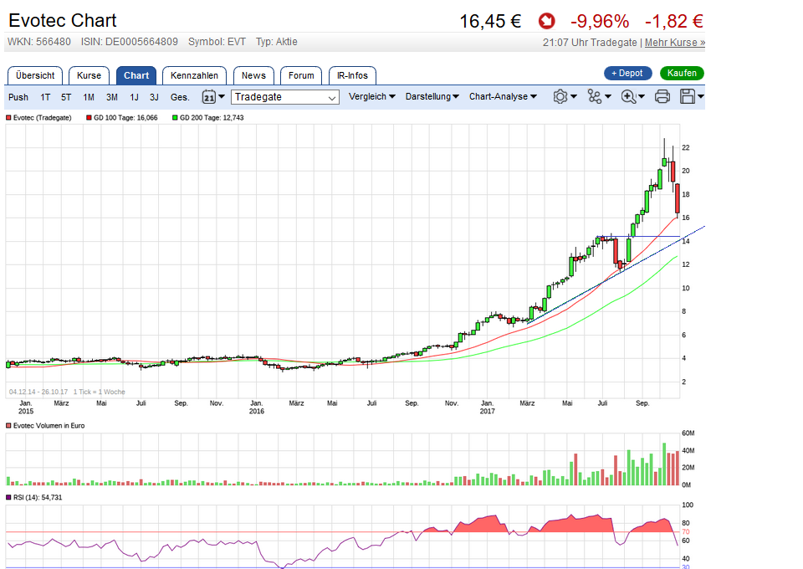Expand the arrow next to save icon

pos(701,96)
